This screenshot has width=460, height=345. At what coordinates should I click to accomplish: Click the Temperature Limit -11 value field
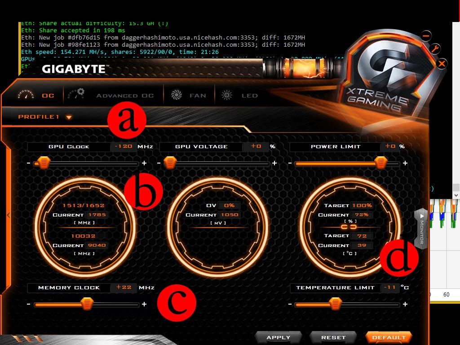389,287
